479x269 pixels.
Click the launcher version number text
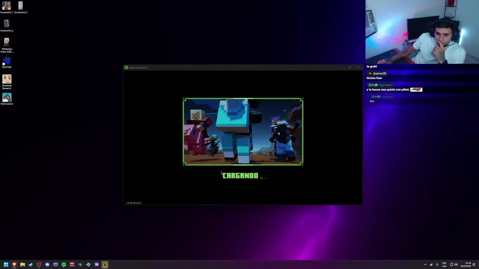click(x=134, y=203)
